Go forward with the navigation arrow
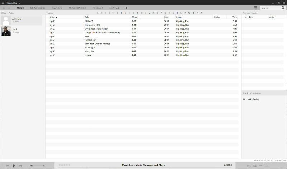The height and width of the screenshot is (169, 287). [9, 8]
